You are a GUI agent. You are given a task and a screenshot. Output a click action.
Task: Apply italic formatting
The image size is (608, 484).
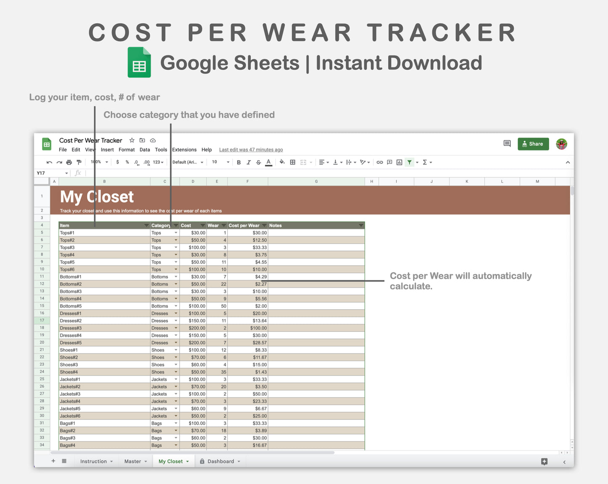(x=249, y=162)
